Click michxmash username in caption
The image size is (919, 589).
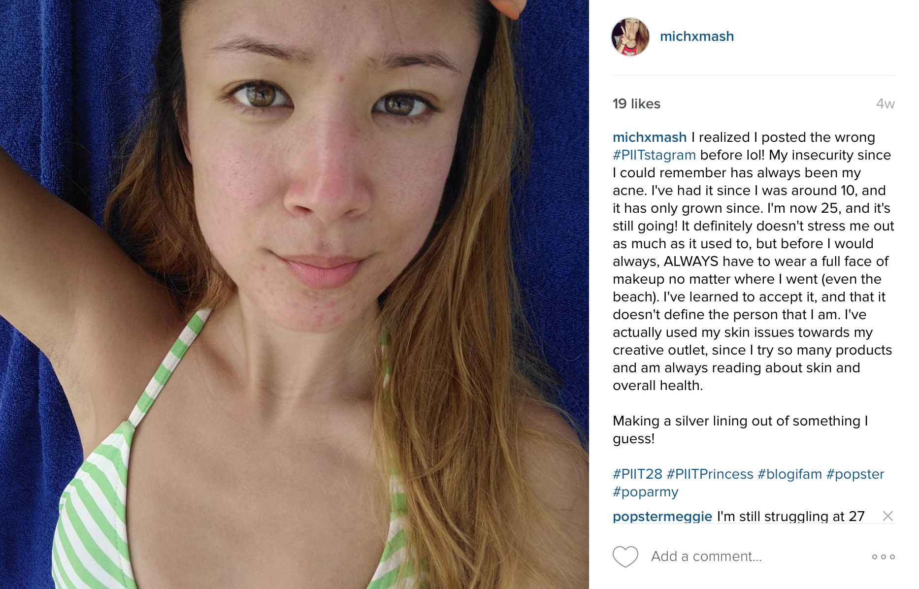(650, 137)
